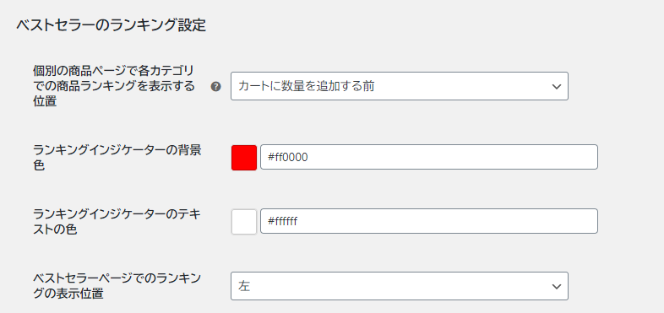This screenshot has width=664, height=313.
Task: Focus the #ffffff hex color field
Action: 429,221
